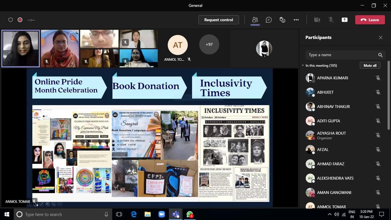This screenshot has width=391, height=220.
Task: Show hidden system tray icons chevron
Action: tap(330, 214)
